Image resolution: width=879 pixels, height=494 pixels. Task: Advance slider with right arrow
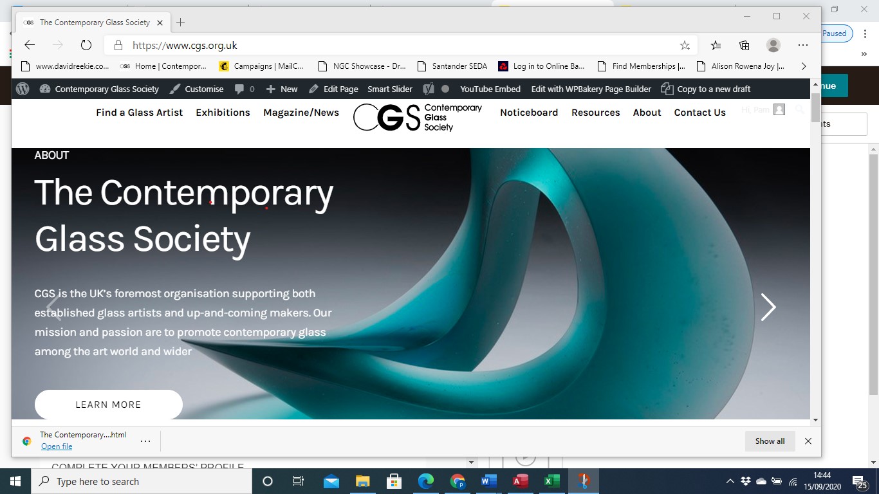[x=768, y=307]
